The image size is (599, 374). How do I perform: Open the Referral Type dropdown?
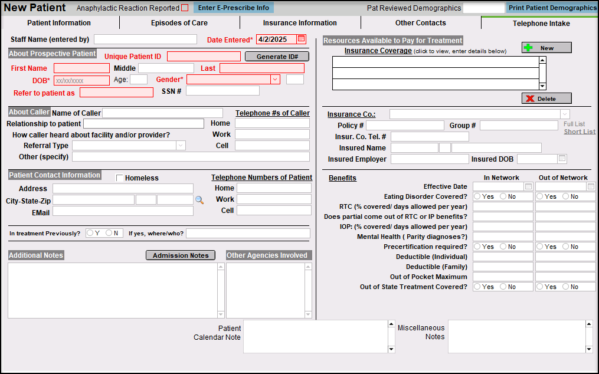click(181, 146)
